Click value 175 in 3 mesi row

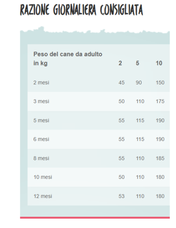point(160,101)
